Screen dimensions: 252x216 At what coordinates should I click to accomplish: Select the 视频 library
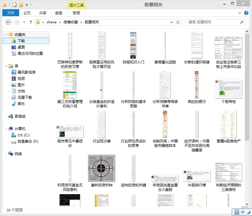(21, 78)
